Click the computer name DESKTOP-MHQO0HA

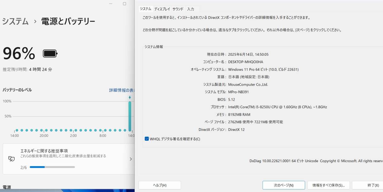coord(246,62)
